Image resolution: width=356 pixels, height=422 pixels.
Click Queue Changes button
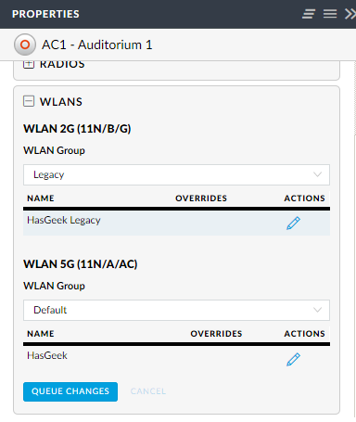coord(70,391)
